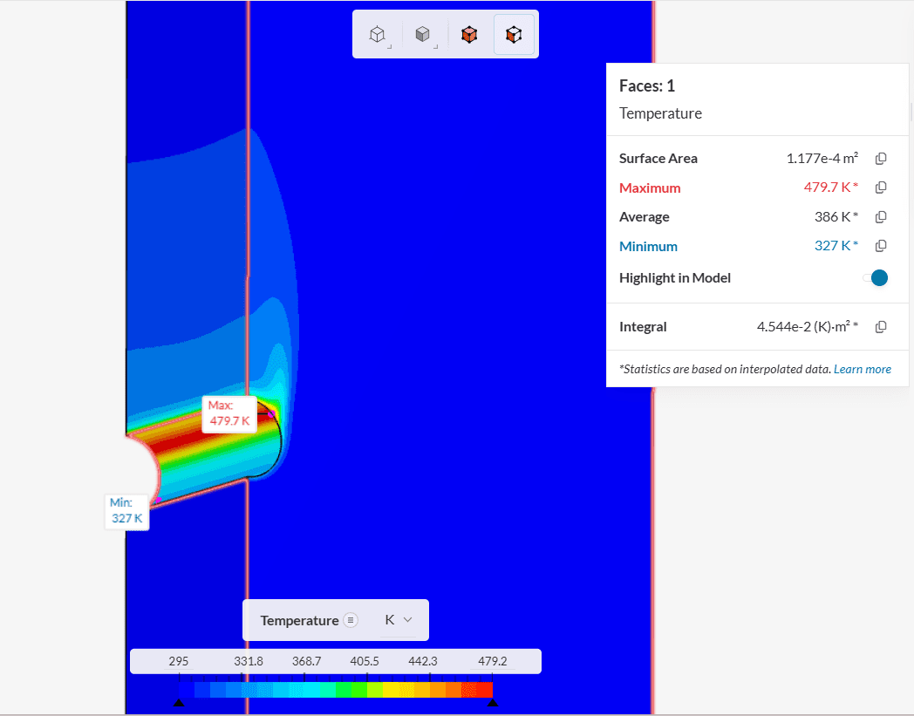The height and width of the screenshot is (716, 914).
Task: Choose the face selection cube icon
Action: (x=515, y=35)
